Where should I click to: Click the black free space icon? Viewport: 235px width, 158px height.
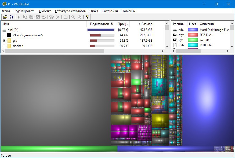click(x=9, y=35)
